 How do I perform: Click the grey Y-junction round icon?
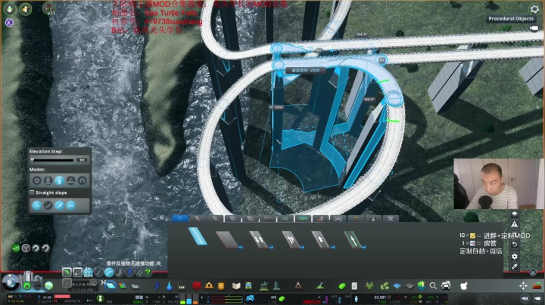click(x=26, y=248)
